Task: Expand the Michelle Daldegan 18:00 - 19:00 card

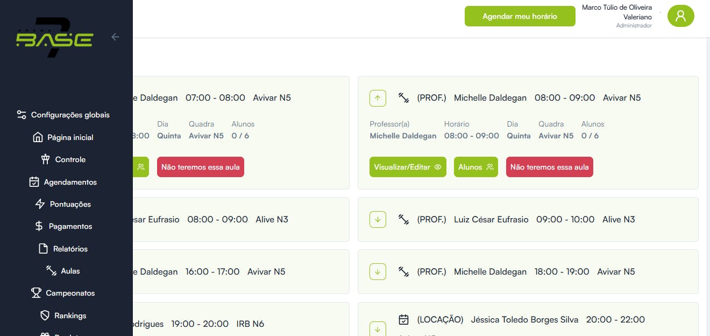Action: tap(378, 272)
